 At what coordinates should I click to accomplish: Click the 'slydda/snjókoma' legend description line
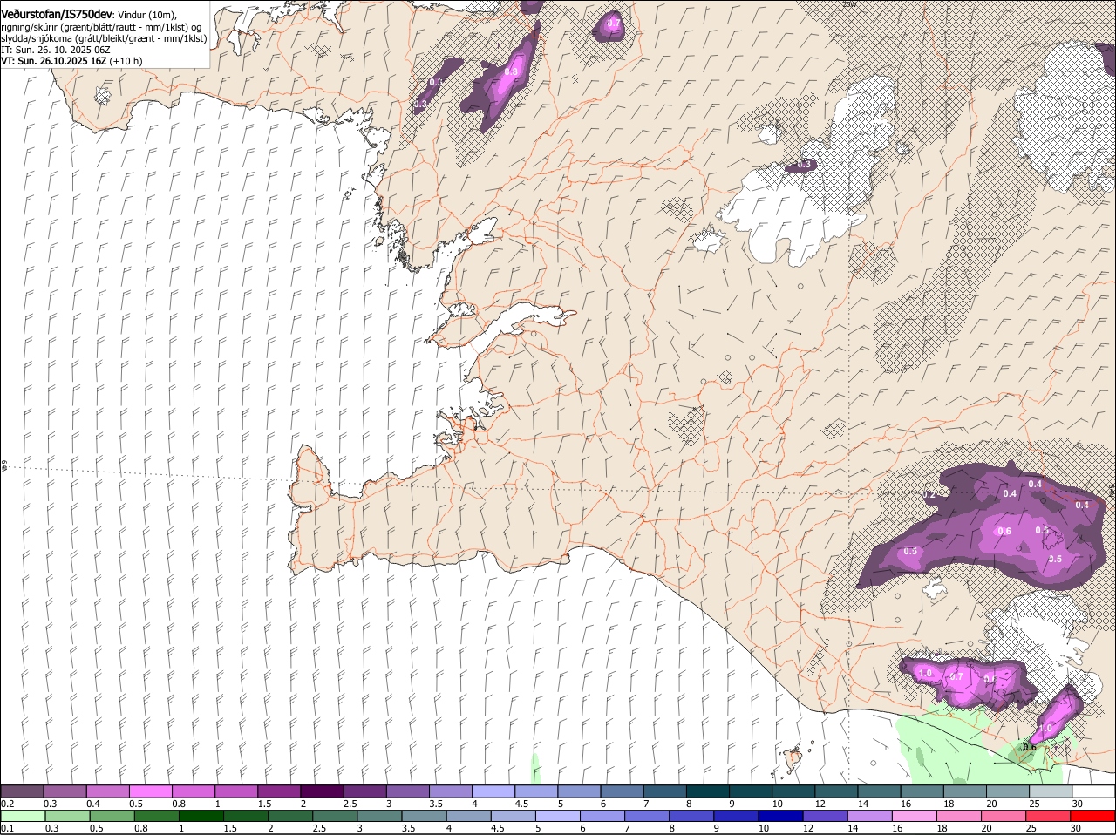click(104, 38)
